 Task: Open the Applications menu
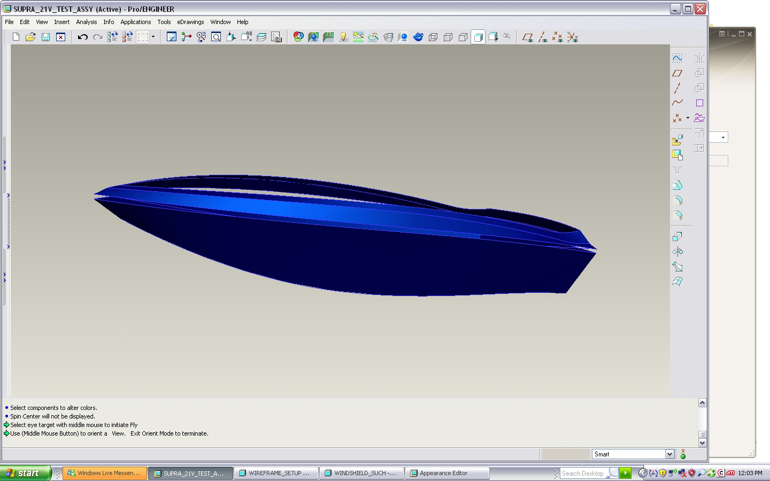(135, 22)
